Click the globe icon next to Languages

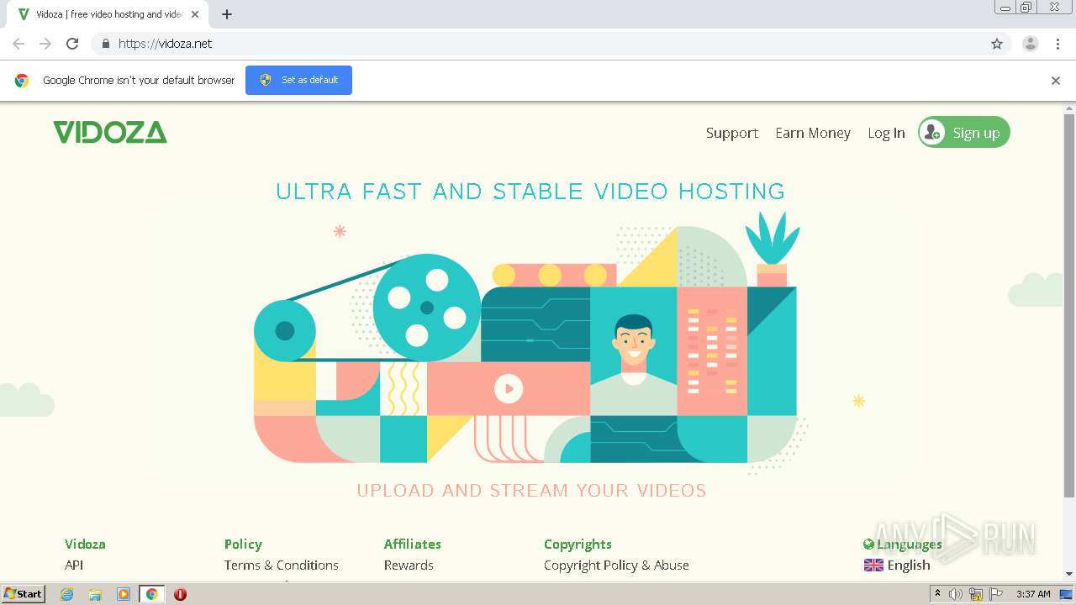click(868, 544)
